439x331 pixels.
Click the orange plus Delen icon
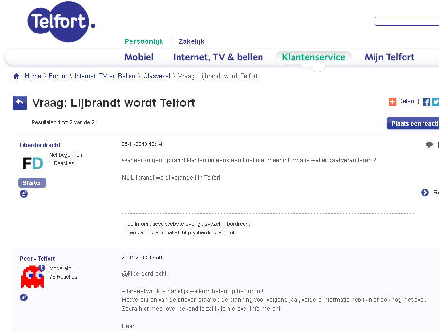click(x=392, y=102)
